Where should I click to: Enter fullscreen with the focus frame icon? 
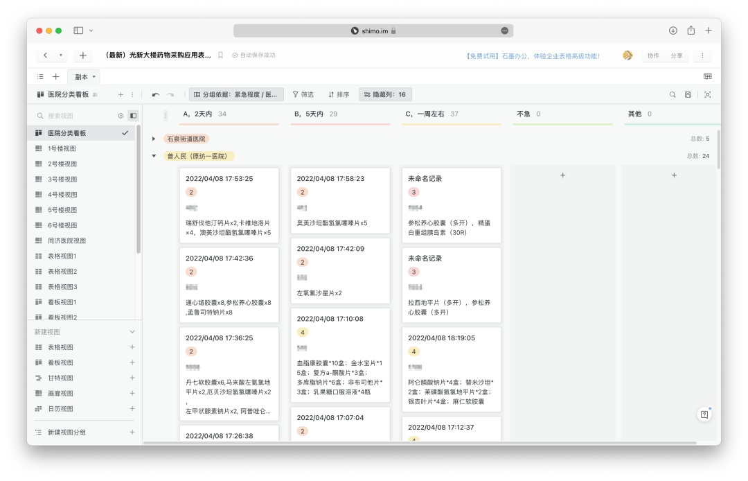point(707,94)
